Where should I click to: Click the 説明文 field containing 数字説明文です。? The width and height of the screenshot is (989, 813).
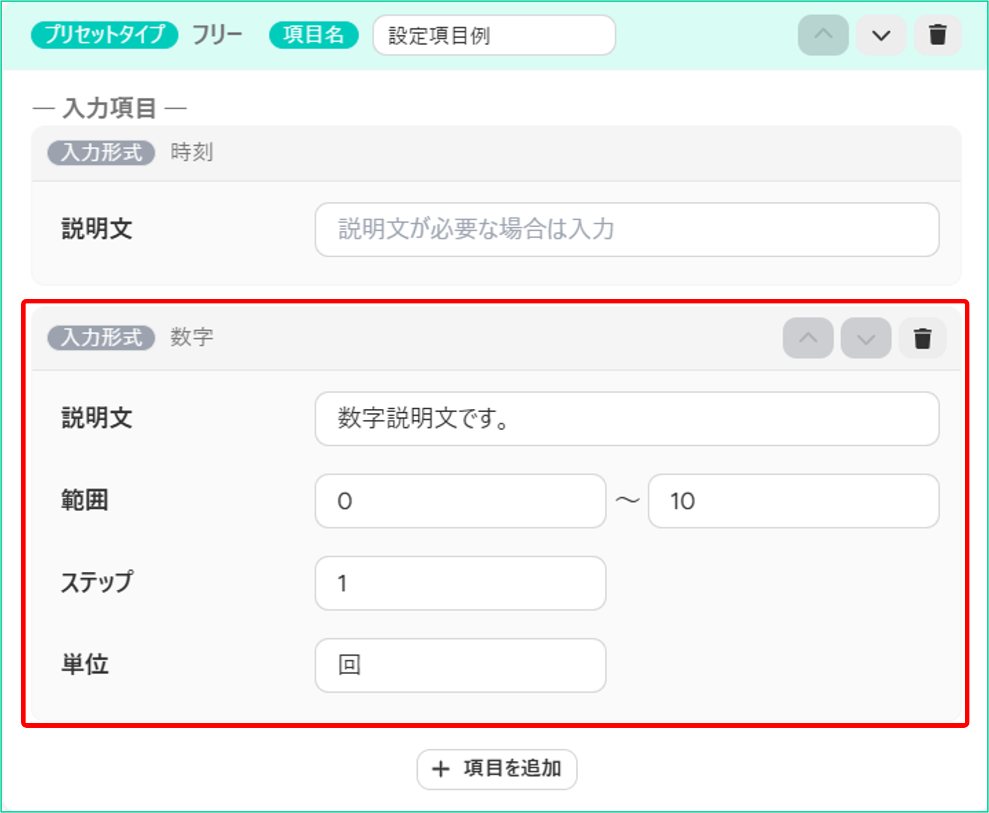tap(627, 419)
